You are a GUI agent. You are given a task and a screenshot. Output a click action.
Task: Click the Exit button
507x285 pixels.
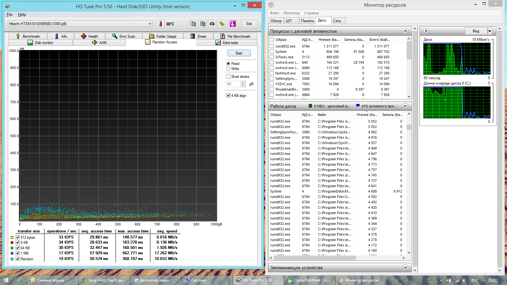tap(249, 24)
